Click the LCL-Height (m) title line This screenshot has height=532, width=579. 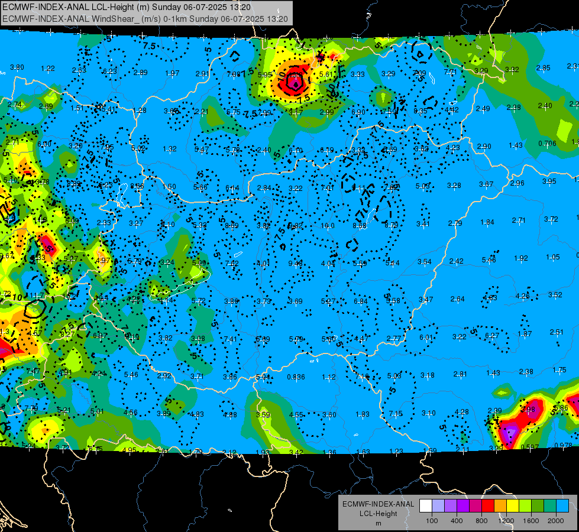(x=127, y=7)
